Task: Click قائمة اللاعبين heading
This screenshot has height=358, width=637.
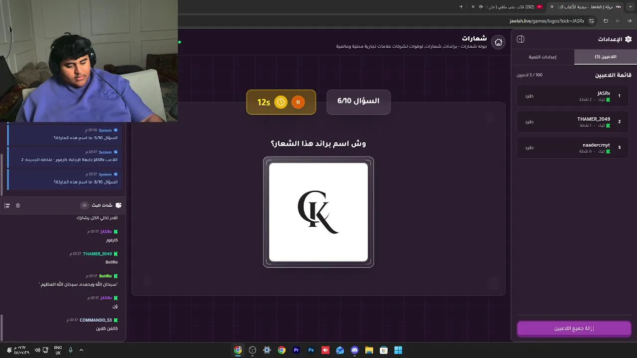Action: tap(613, 75)
